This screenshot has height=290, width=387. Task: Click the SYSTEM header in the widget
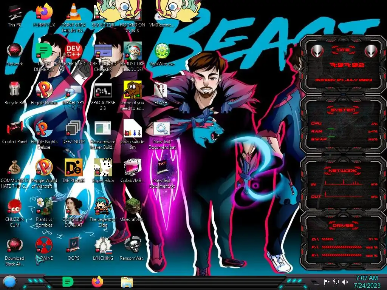343,110
